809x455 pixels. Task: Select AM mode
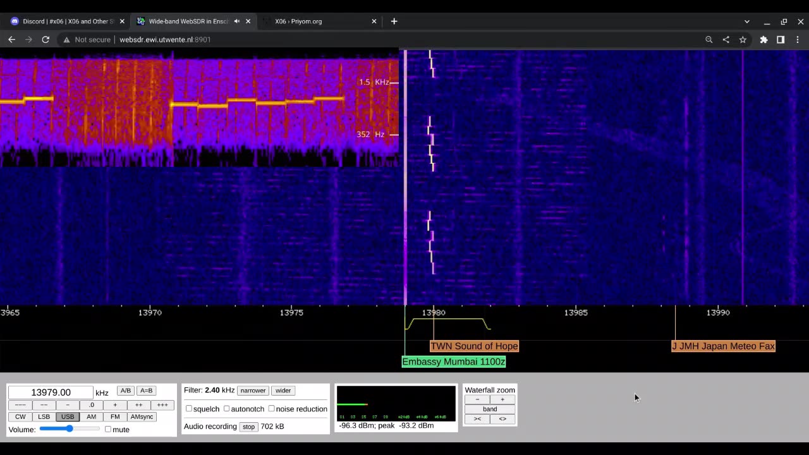[91, 416]
